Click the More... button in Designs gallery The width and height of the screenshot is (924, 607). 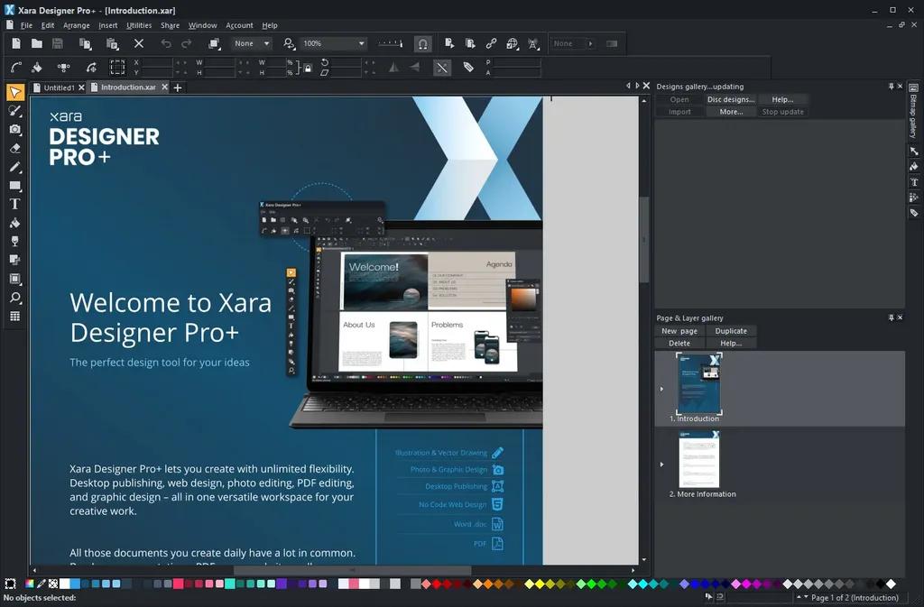coord(731,112)
